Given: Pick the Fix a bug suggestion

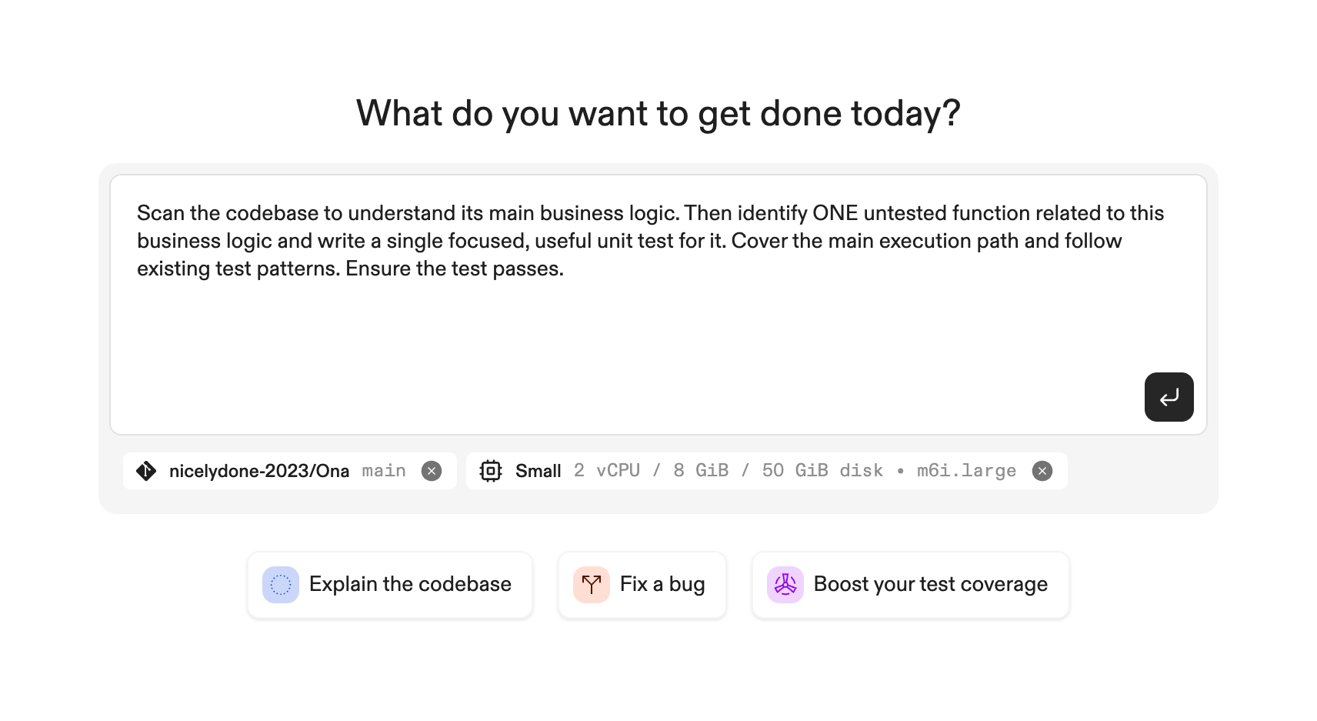Looking at the screenshot, I should [662, 585].
